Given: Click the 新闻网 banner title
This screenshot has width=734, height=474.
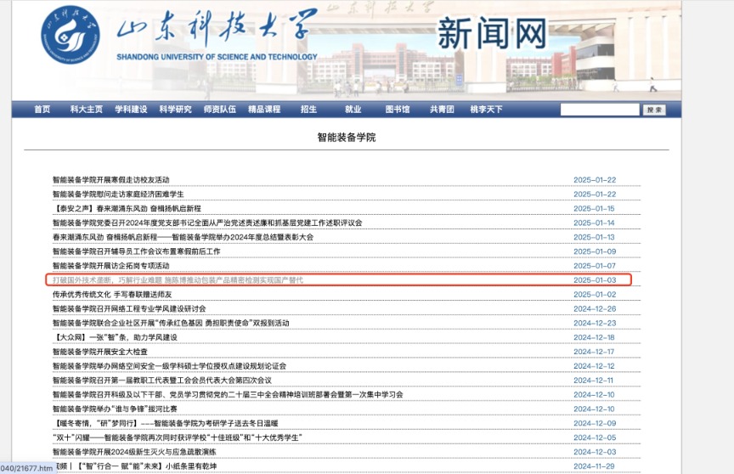Looking at the screenshot, I should pyautogui.click(x=491, y=34).
